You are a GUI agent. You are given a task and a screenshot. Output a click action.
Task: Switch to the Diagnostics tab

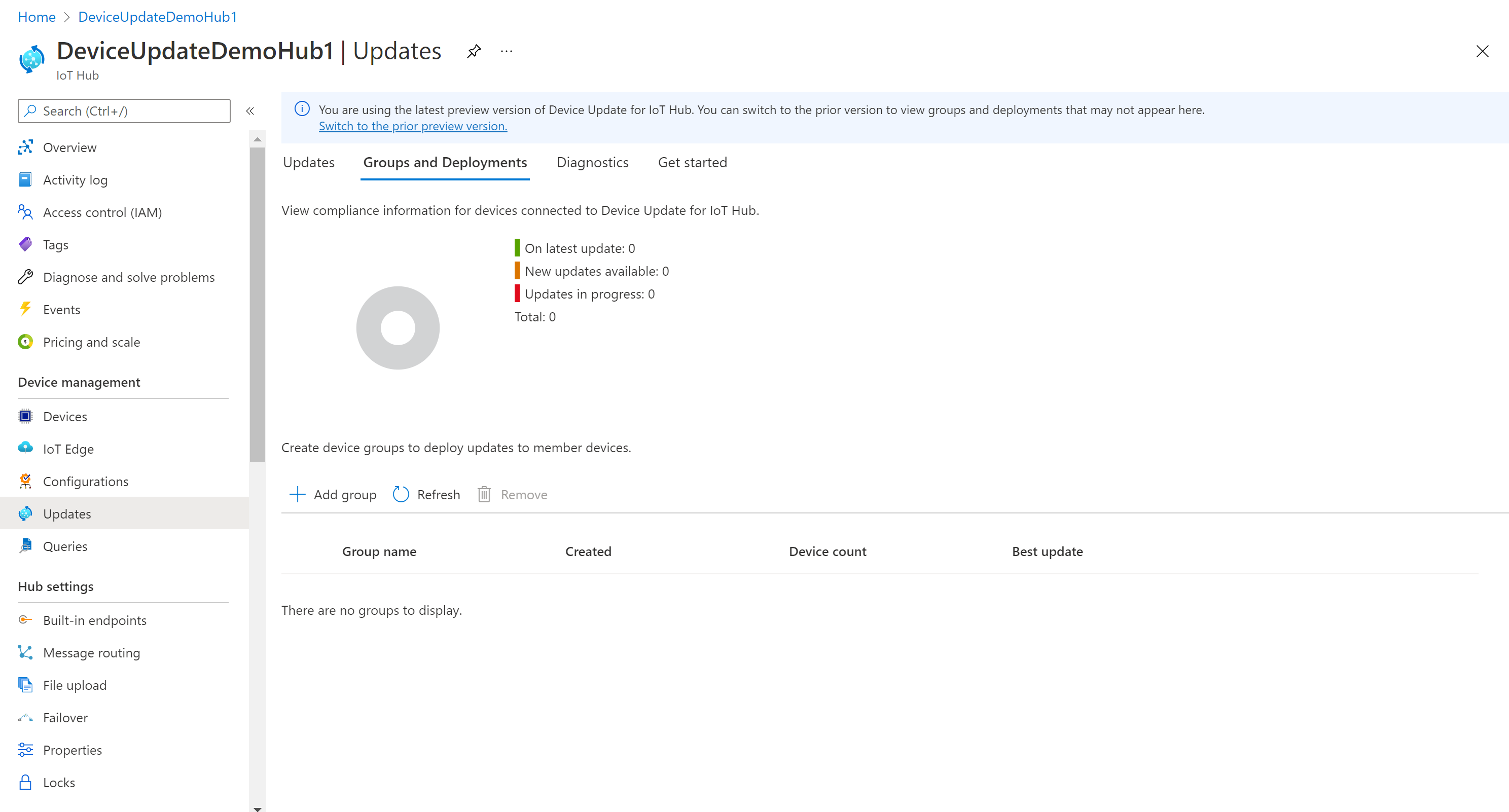pyautogui.click(x=592, y=162)
